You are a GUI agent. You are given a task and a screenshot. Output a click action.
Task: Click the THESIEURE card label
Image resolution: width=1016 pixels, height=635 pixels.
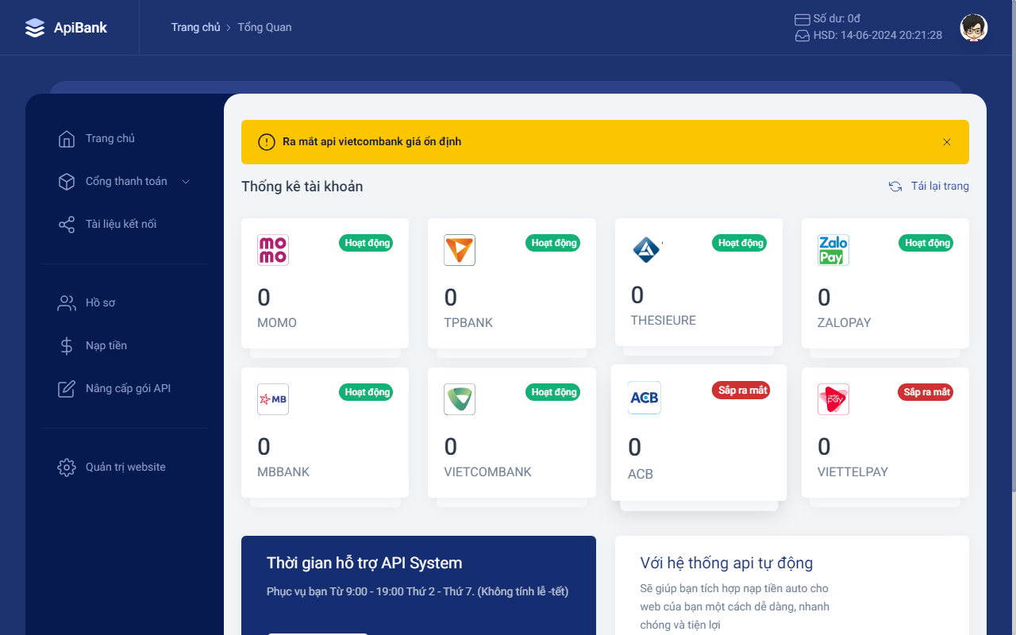(664, 321)
